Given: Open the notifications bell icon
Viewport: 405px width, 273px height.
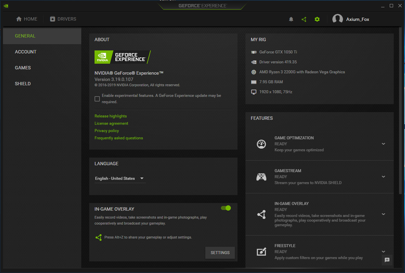Looking at the screenshot, I should pyautogui.click(x=291, y=19).
